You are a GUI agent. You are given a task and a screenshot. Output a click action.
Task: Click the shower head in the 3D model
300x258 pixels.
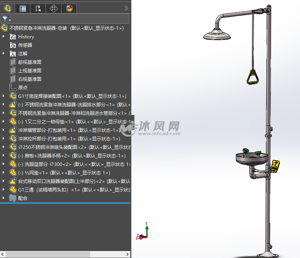coord(217,35)
